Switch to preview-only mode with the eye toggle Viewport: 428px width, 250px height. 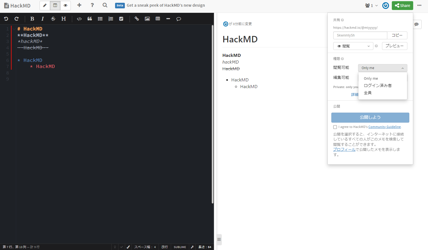[x=65, y=5]
